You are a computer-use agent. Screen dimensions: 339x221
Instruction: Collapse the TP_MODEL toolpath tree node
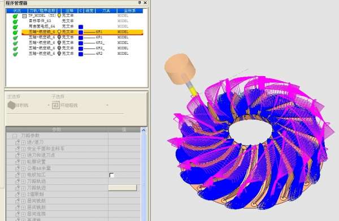(x=24, y=16)
